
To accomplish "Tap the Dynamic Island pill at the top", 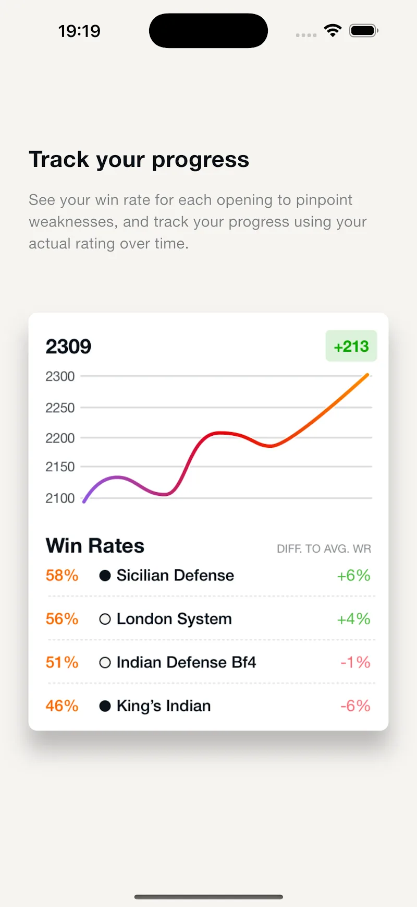I will [x=208, y=30].
